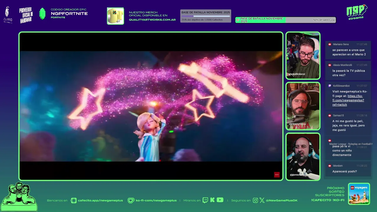Click the $400 Goal Ko-fi progress bar
The image size is (377, 212).
[x=285, y=20]
